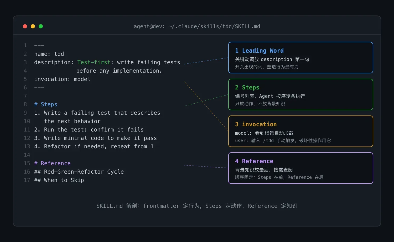Click the "the next behavior" continuation line
The height and width of the screenshot is (242, 394).
[x=72, y=121]
